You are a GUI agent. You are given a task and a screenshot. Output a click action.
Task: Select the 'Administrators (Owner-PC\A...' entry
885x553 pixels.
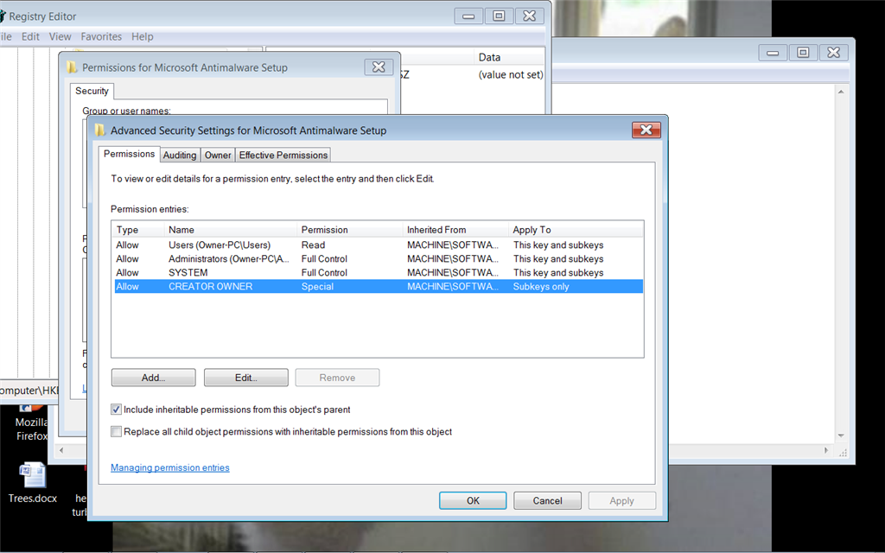point(379,259)
